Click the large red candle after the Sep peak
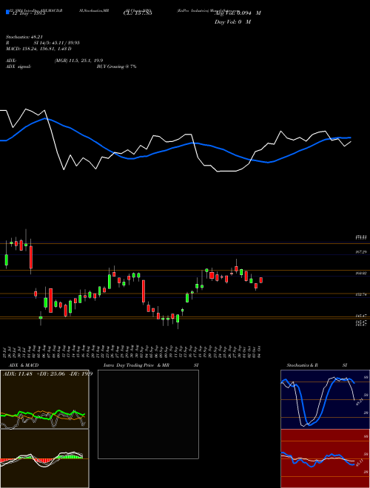Viewport: 370px width, 488px height. 144,291
